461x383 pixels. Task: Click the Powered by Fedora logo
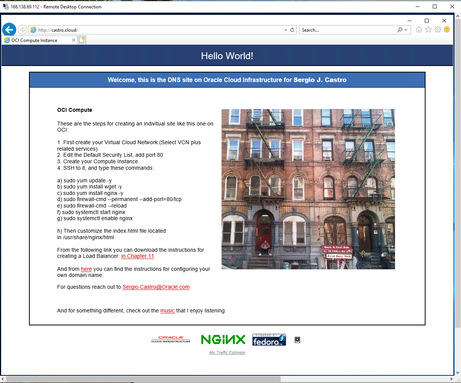click(269, 340)
